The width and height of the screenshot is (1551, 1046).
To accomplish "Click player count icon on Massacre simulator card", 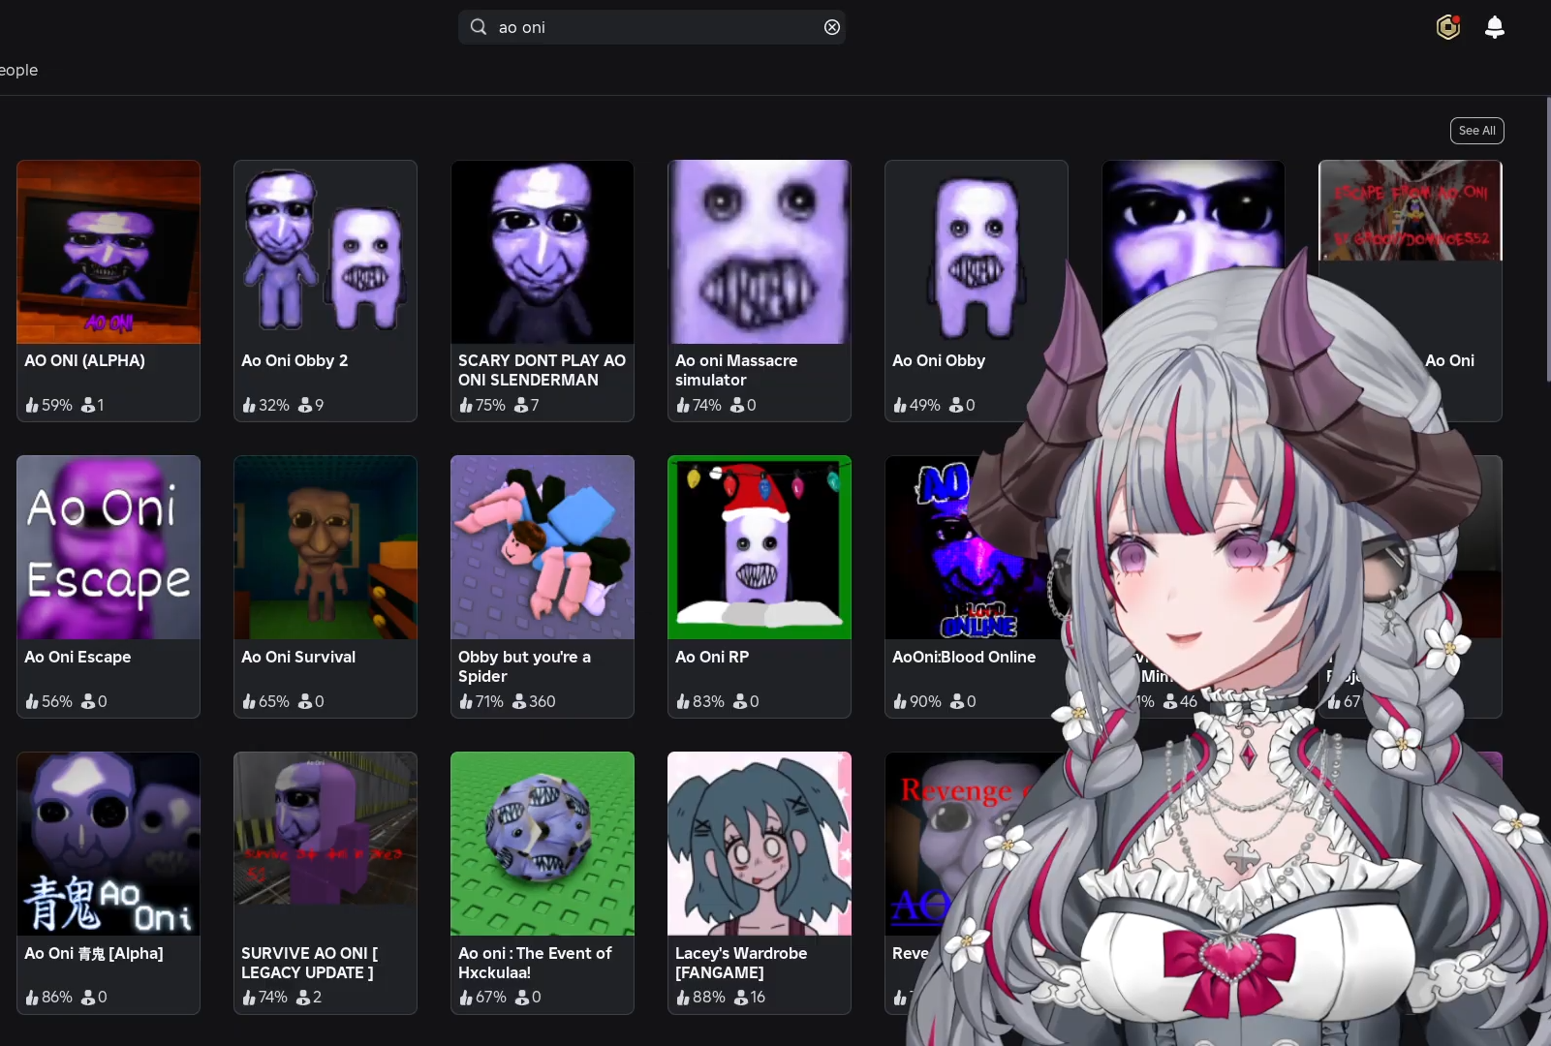I will pos(737,405).
